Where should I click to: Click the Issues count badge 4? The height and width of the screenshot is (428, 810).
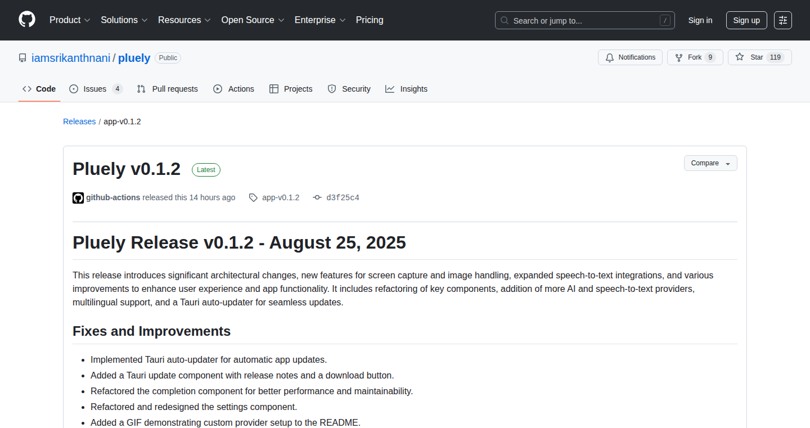point(117,89)
